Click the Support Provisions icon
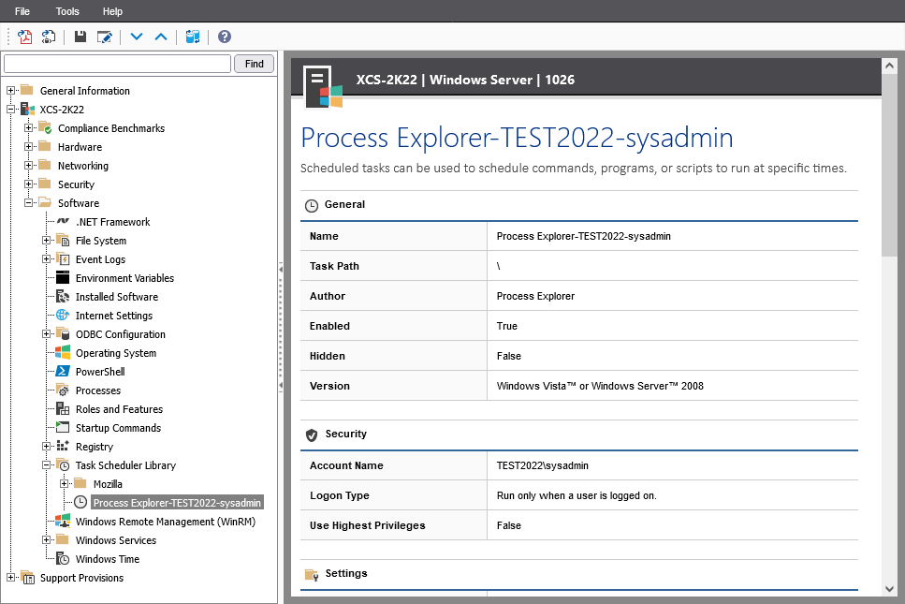Image resolution: width=905 pixels, height=604 pixels. click(x=27, y=578)
